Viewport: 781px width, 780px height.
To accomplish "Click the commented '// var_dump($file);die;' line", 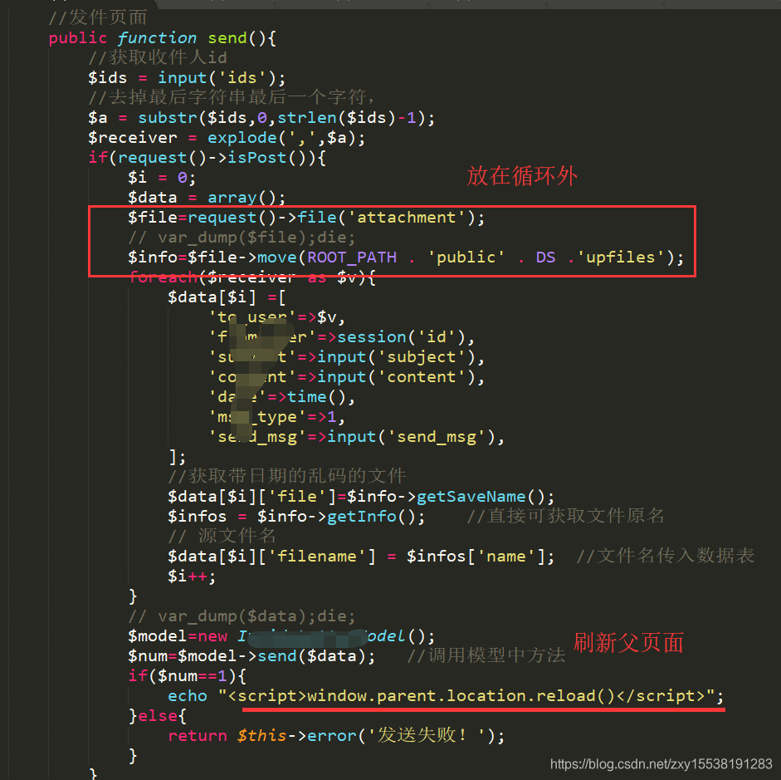I will [x=242, y=238].
